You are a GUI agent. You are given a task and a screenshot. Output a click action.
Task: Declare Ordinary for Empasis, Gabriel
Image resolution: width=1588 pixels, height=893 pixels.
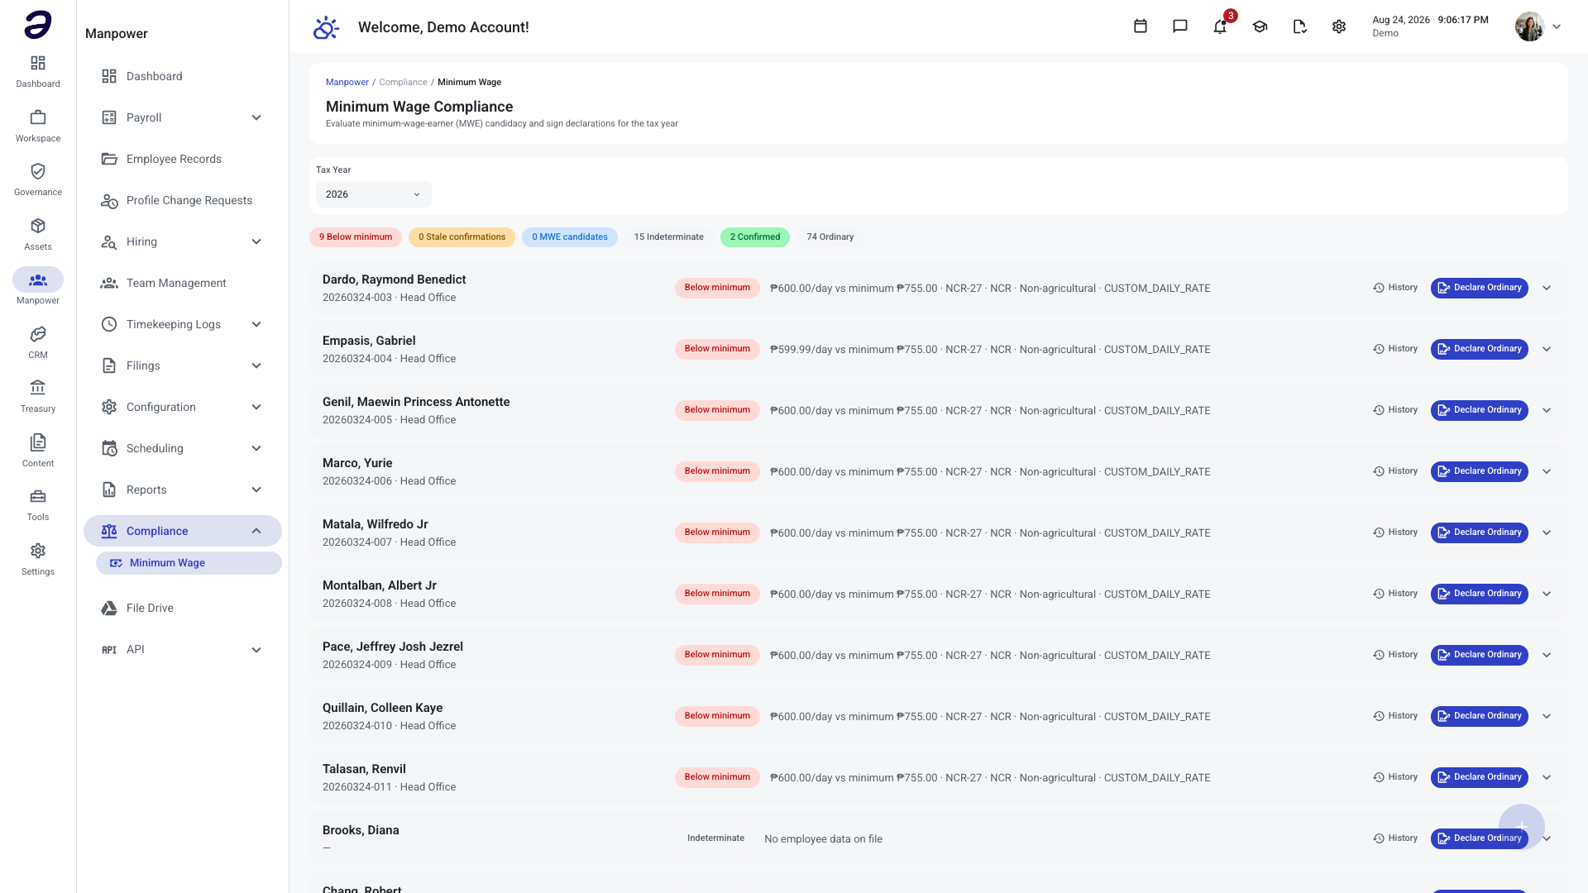point(1480,349)
